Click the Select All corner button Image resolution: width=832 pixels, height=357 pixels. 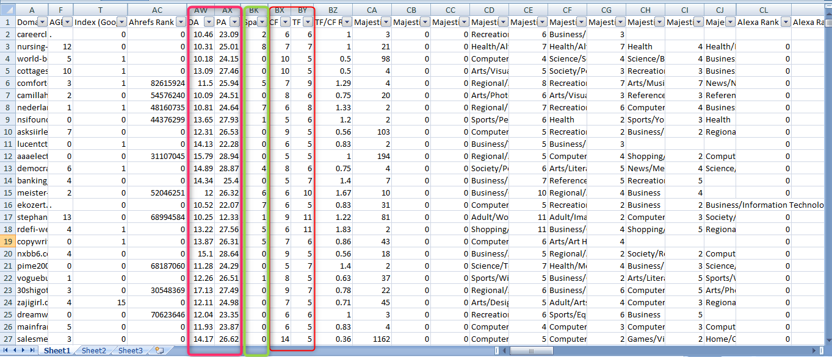pyautogui.click(x=7, y=10)
